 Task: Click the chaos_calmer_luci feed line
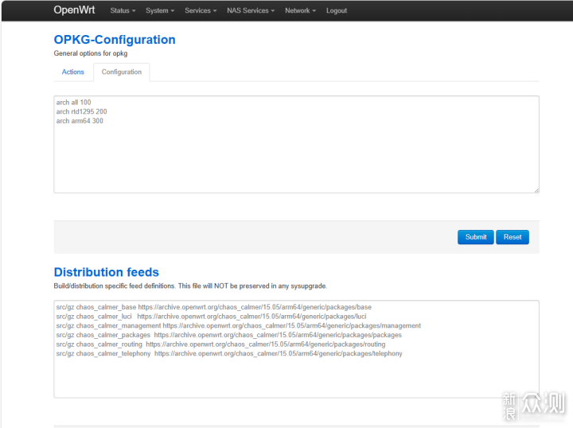(x=211, y=317)
